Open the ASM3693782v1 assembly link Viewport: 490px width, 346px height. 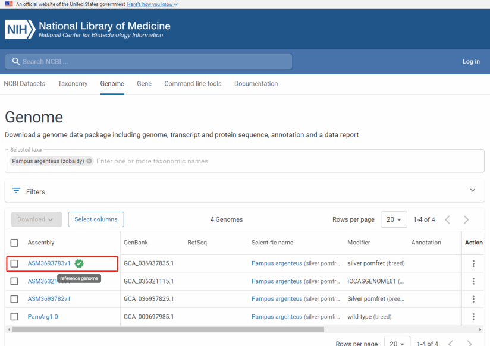click(x=49, y=299)
